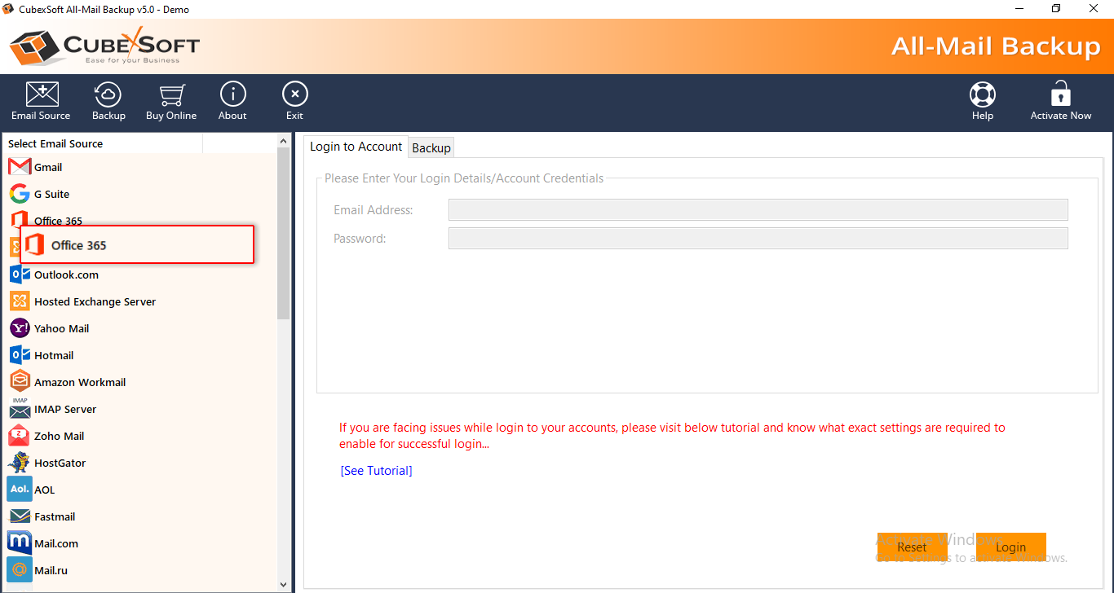Select the Login to Account tab
The image size is (1114, 593).
point(356,147)
